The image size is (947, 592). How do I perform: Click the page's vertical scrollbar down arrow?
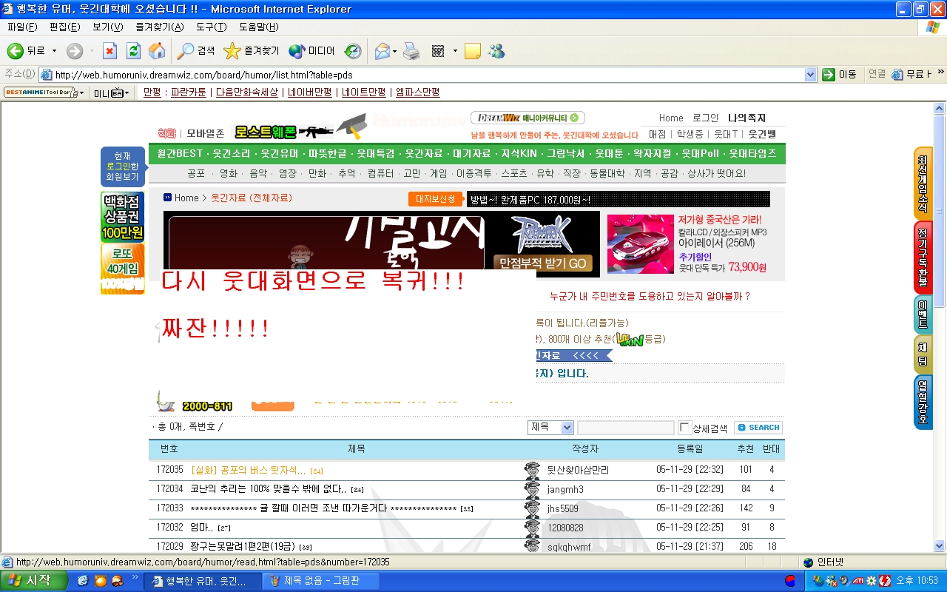[x=940, y=549]
